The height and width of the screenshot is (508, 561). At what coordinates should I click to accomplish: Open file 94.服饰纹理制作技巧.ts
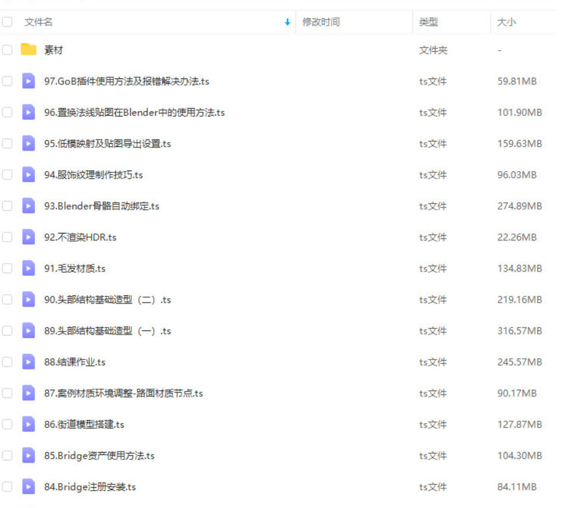tap(93, 175)
